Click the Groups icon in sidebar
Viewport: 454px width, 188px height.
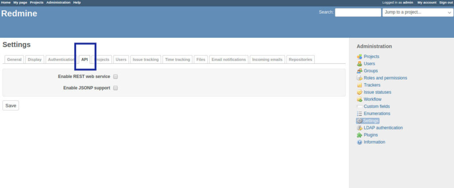(x=360, y=71)
